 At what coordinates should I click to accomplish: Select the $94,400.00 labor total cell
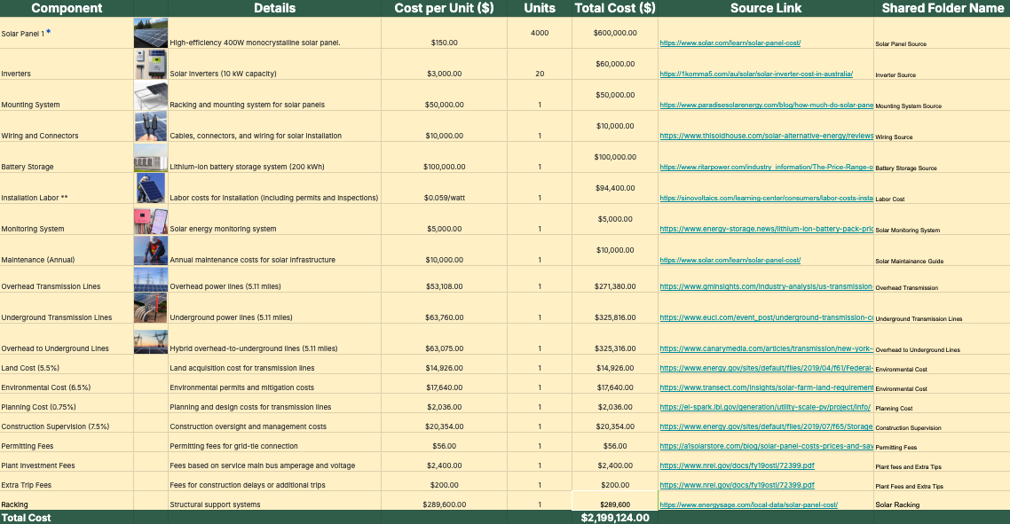[615, 189]
